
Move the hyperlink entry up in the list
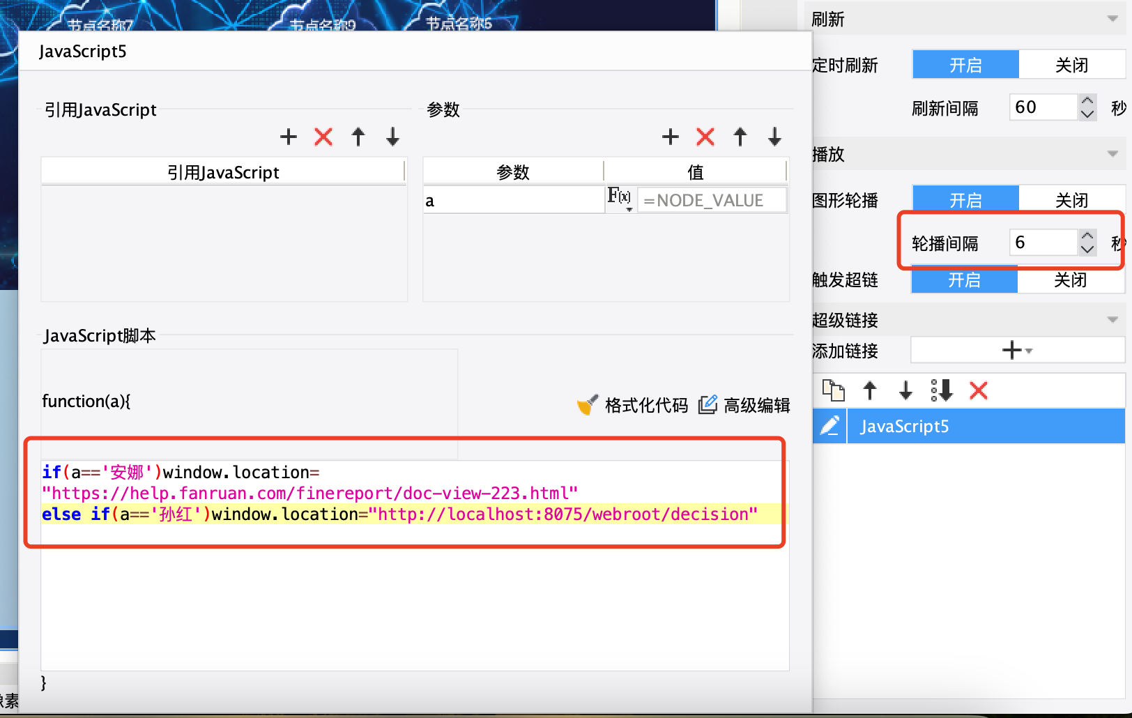(x=870, y=390)
